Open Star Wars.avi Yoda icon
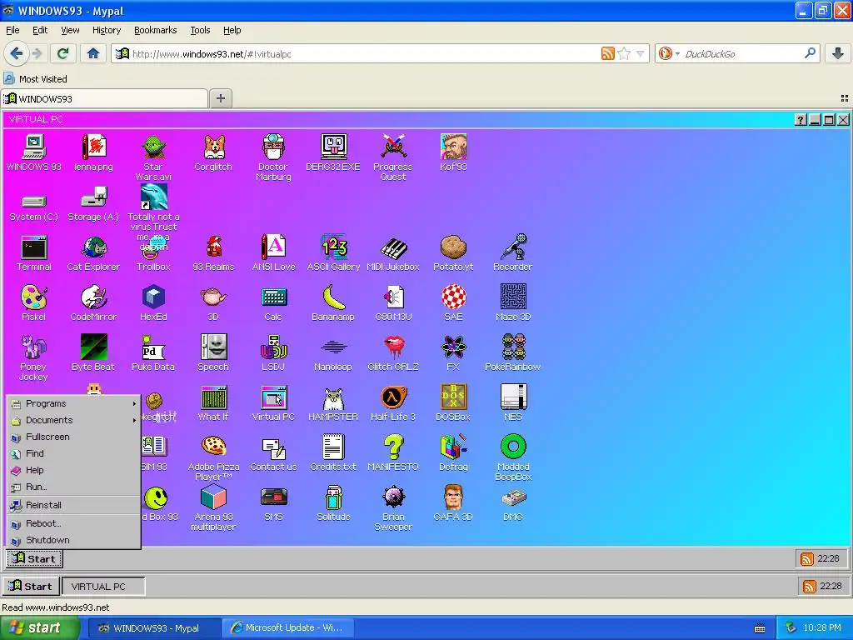The width and height of the screenshot is (853, 640). [153, 157]
